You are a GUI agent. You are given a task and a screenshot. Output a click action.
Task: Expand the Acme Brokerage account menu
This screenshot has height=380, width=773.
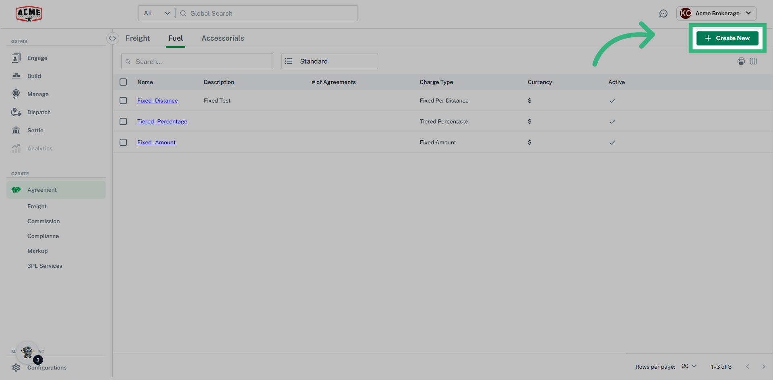[x=717, y=13]
